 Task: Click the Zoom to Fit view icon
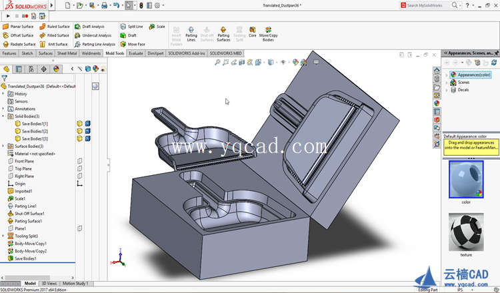click(x=217, y=63)
